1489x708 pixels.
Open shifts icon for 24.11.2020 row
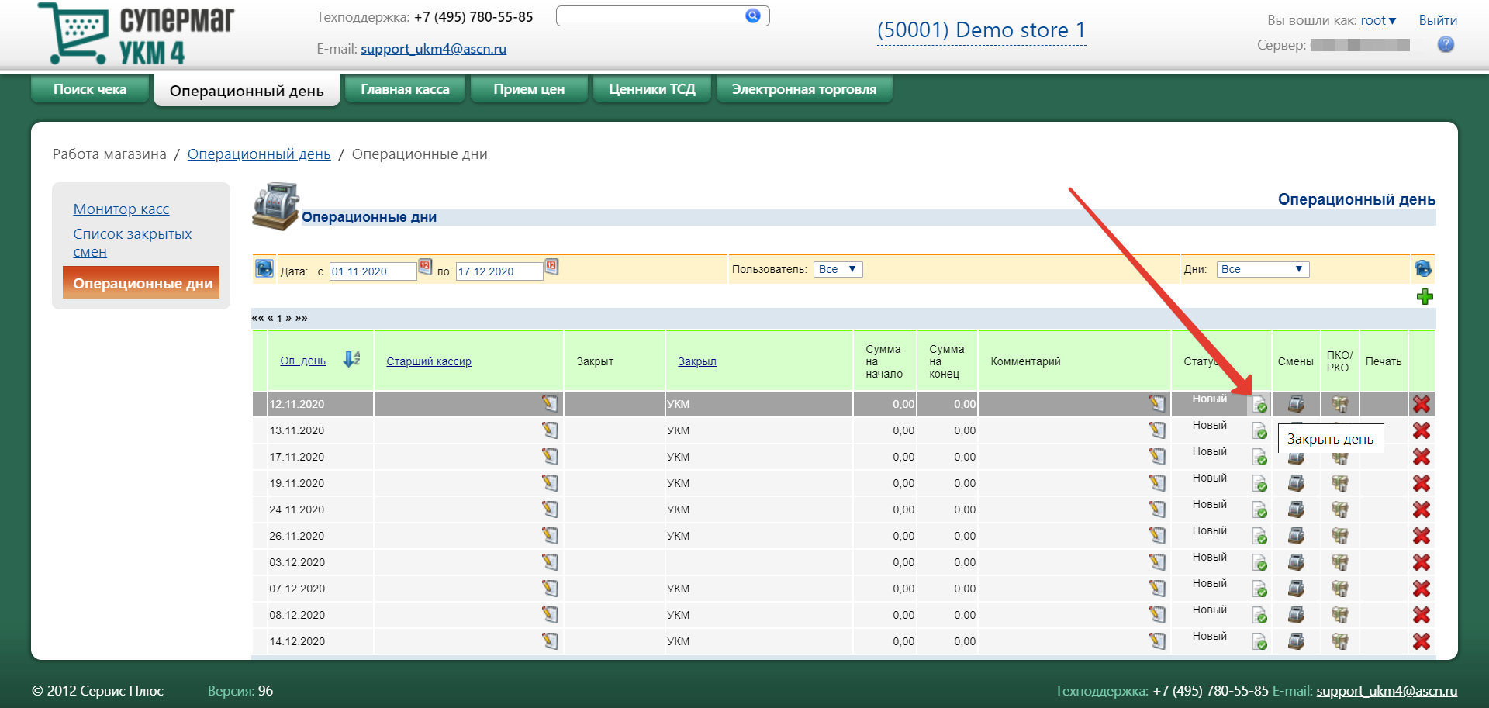pos(1296,509)
